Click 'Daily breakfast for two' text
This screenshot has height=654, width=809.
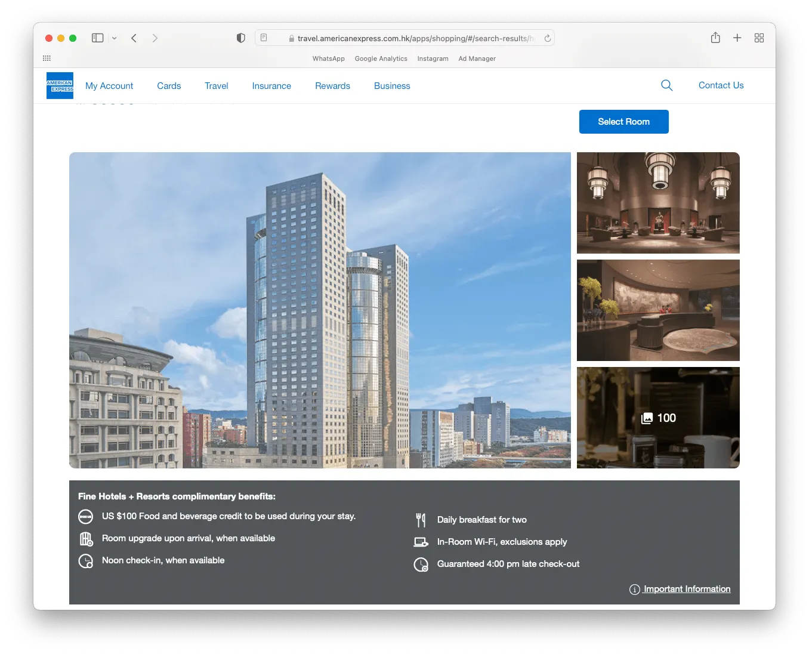click(x=482, y=520)
